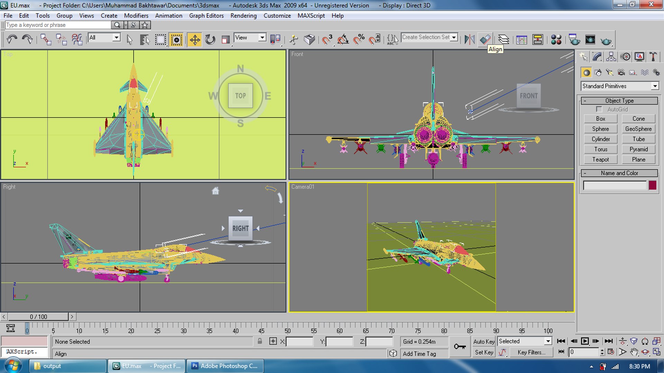The width and height of the screenshot is (664, 373).
Task: Select the Select Object arrow tool
Action: tap(130, 40)
